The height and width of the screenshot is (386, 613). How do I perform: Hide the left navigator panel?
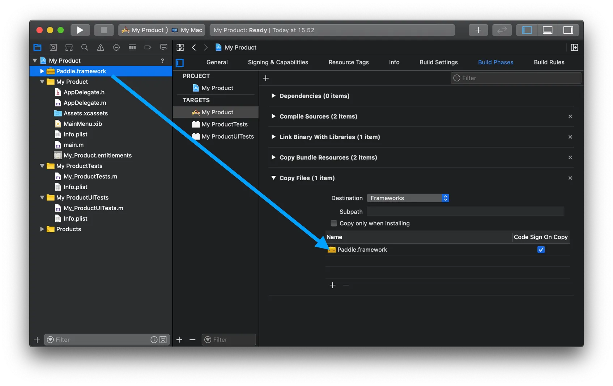[x=527, y=30]
